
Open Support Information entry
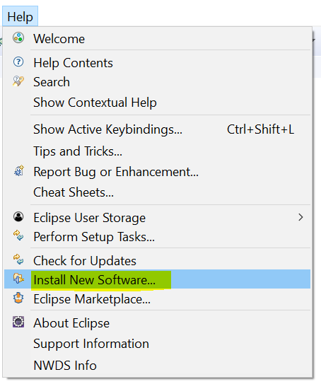pos(157,344)
